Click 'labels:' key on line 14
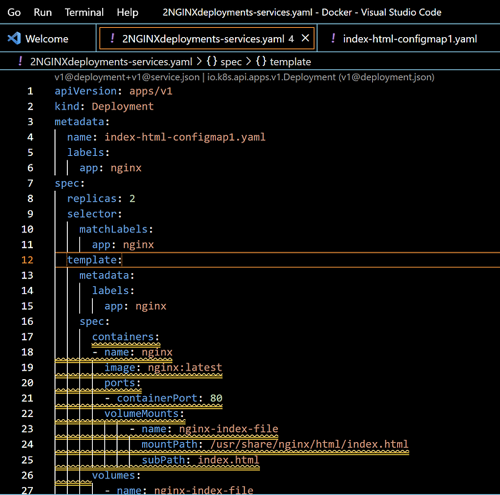 coord(113,290)
